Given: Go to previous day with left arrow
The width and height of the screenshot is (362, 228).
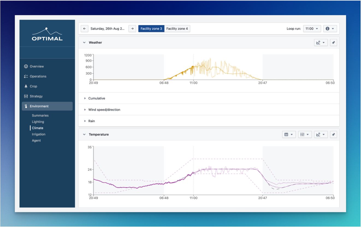Looking at the screenshot, I should pos(85,29).
